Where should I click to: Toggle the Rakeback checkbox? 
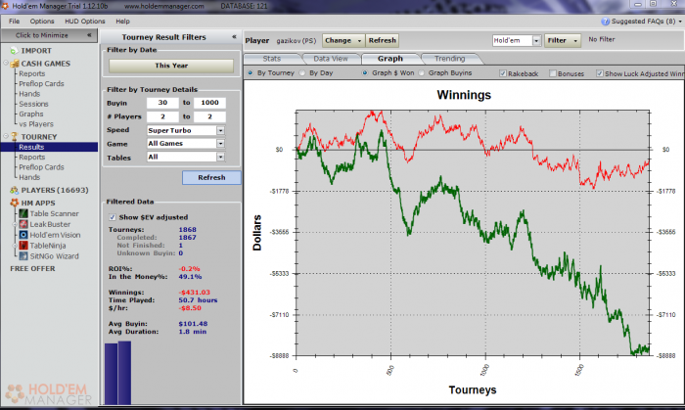503,73
